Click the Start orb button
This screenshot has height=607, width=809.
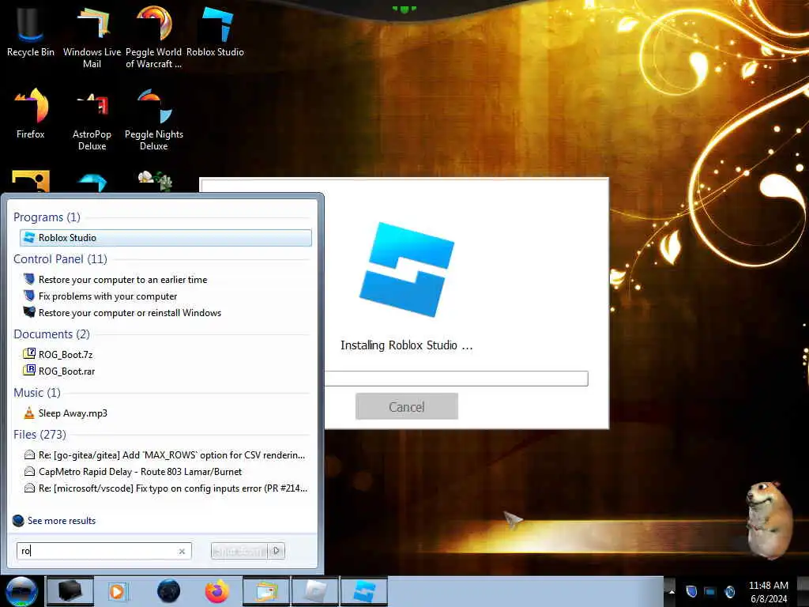21,591
